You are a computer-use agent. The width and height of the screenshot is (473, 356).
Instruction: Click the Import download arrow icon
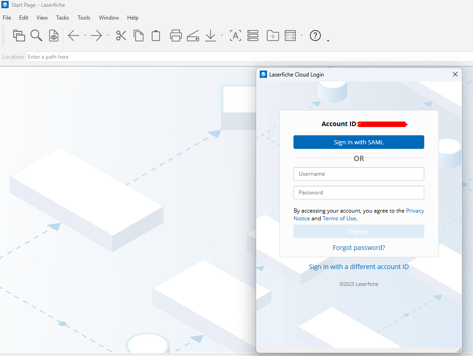(211, 36)
